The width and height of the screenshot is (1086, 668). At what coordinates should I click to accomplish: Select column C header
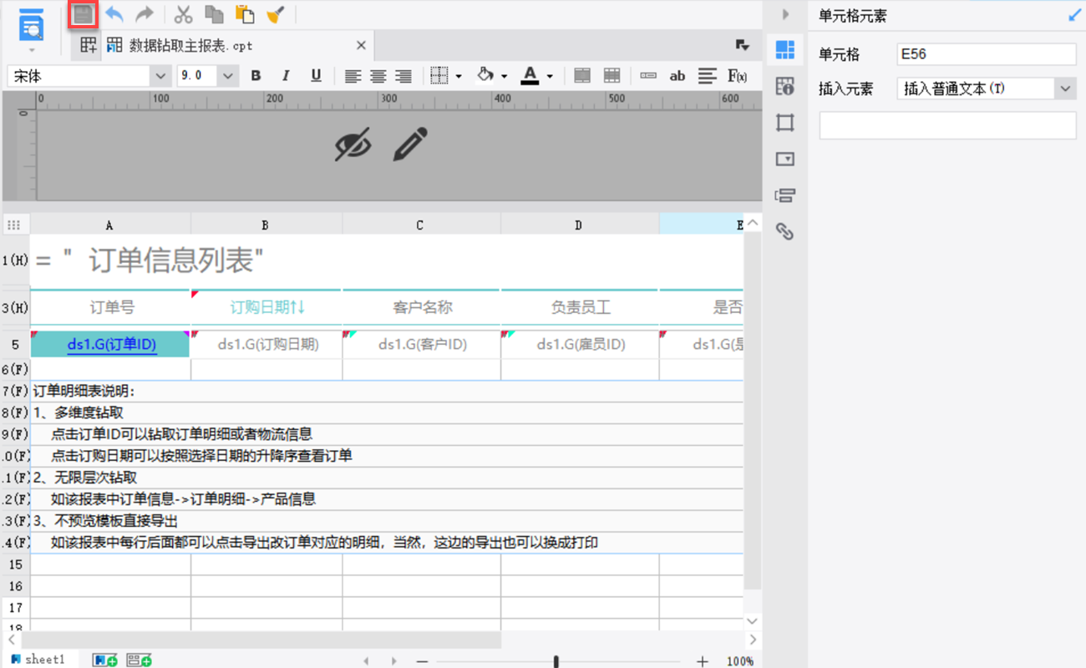click(420, 225)
